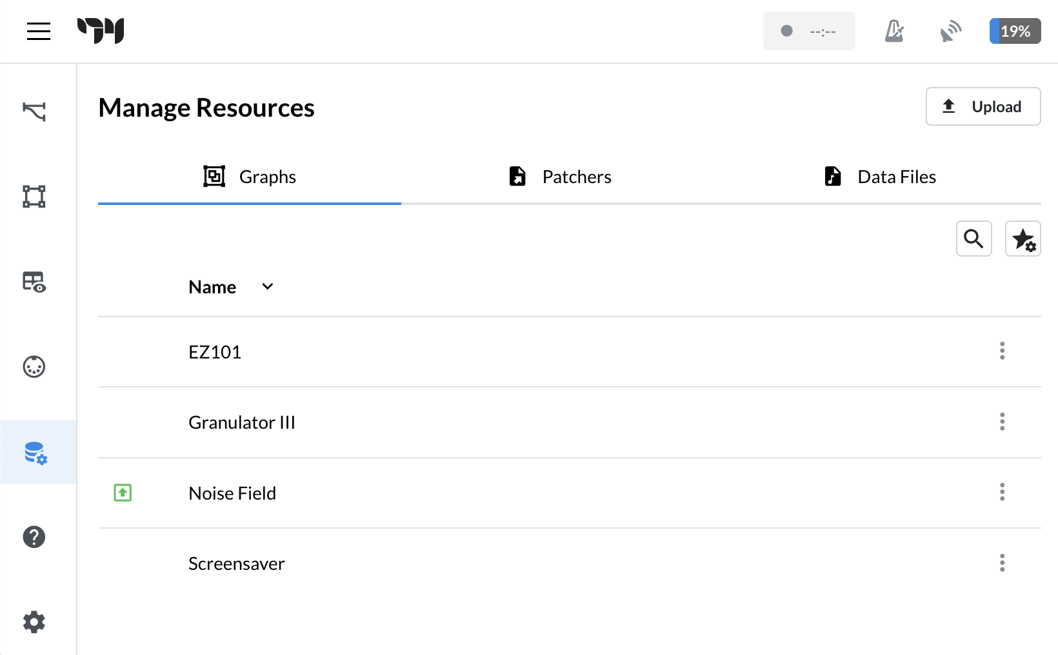
Task: Click the app logo in header
Action: 101,31
